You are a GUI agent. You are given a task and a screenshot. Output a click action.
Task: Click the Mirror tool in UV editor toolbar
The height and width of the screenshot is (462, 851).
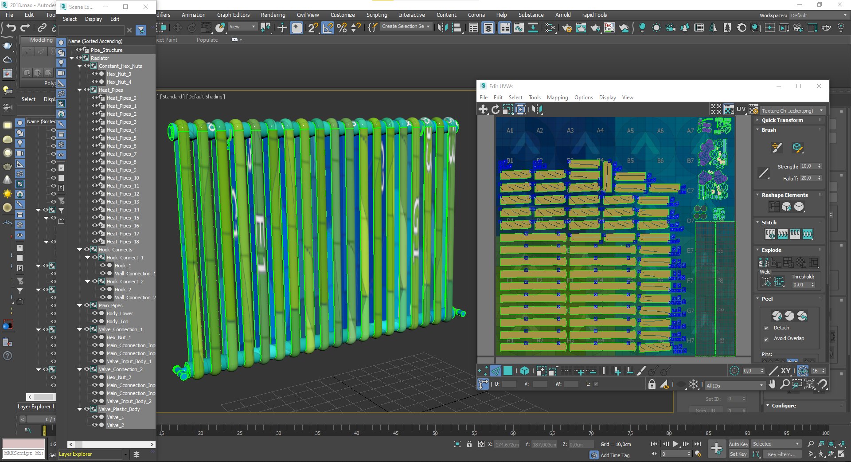(x=537, y=109)
